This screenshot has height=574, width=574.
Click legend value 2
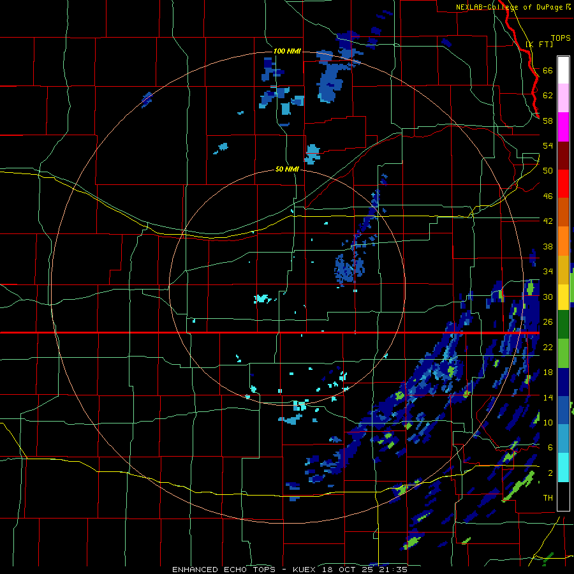pyautogui.click(x=550, y=473)
